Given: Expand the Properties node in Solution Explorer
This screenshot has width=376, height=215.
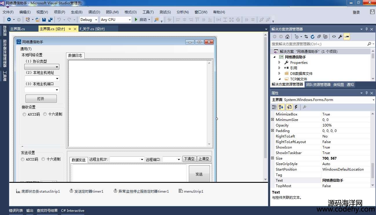Looking at the screenshot, I should coord(279,62).
